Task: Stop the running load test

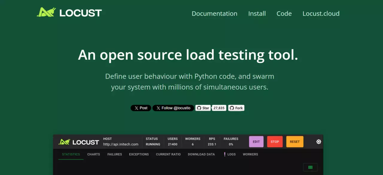Action: tap(275, 142)
